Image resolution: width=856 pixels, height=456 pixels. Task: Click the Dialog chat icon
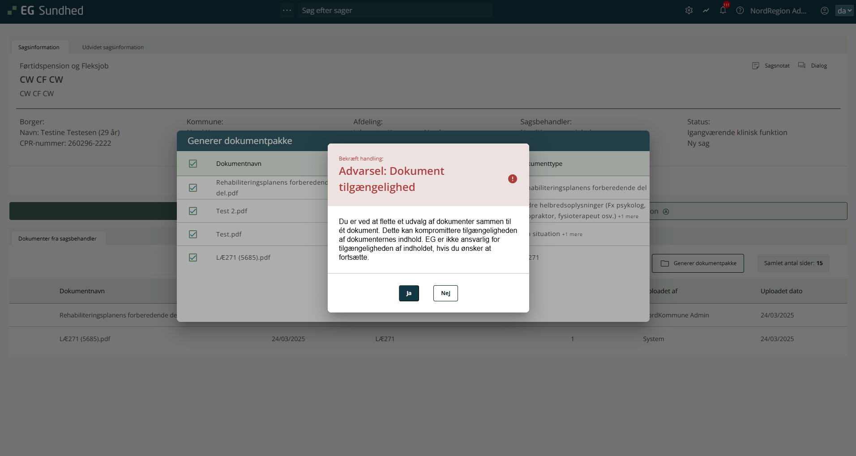pyautogui.click(x=802, y=66)
